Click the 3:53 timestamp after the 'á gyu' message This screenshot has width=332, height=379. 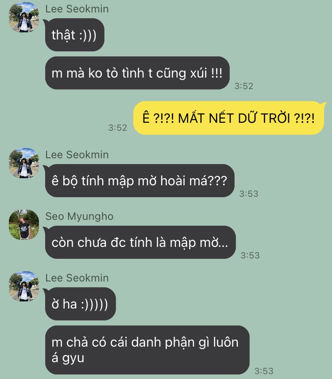[264, 371]
